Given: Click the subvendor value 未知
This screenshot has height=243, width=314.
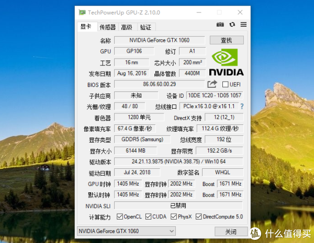Looking at the screenshot, I should [136, 96].
